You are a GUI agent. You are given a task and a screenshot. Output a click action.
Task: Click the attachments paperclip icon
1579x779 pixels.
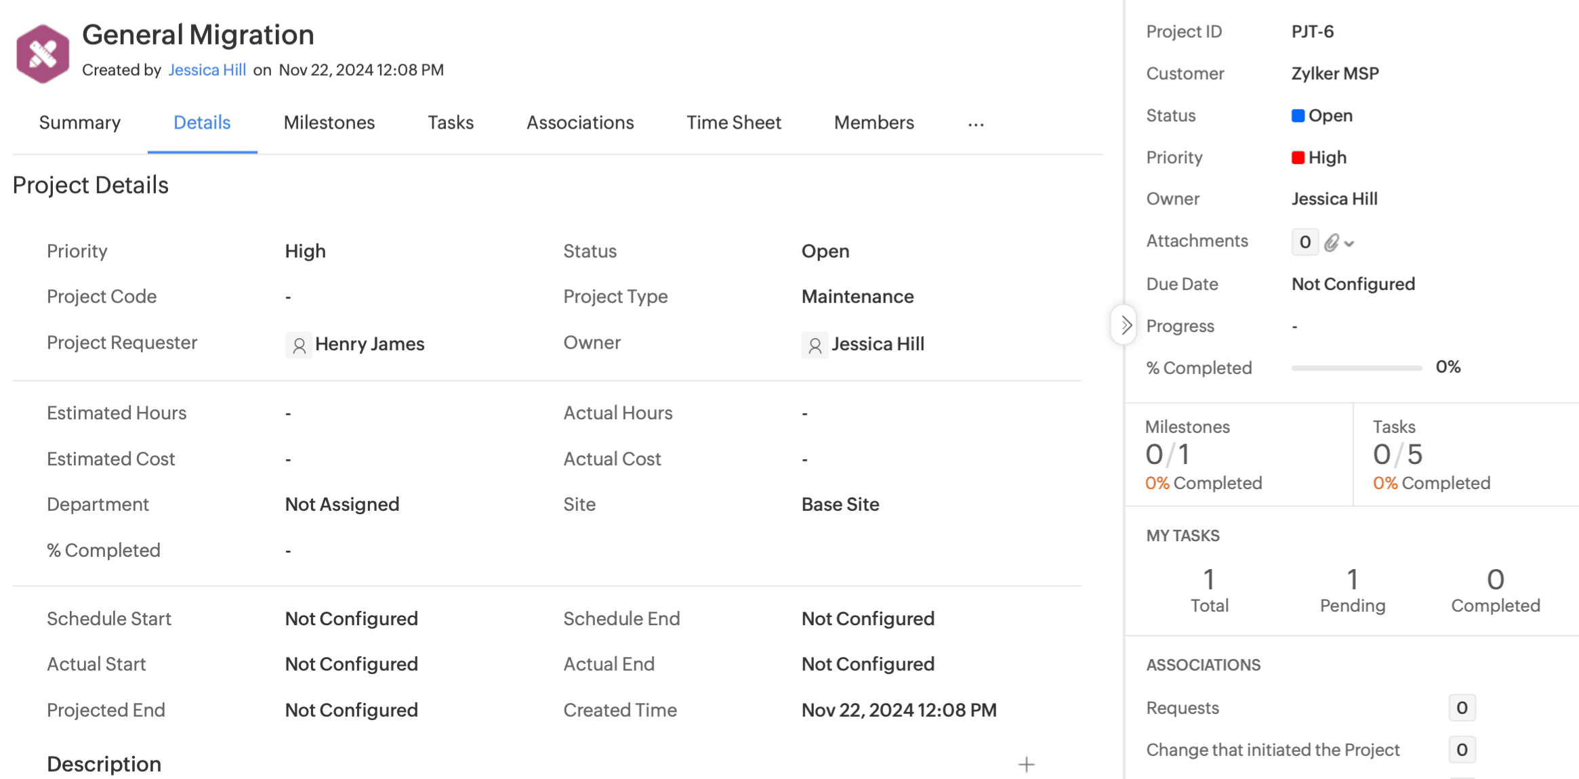coord(1331,243)
